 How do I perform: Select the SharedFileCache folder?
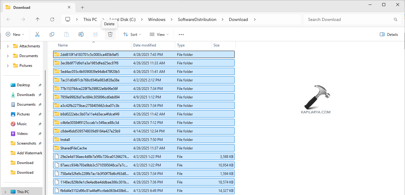[73, 148]
